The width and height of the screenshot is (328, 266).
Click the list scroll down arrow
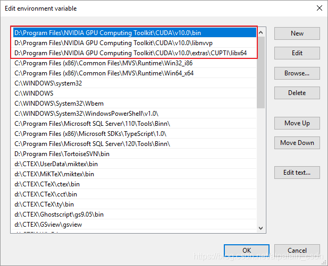[260, 228]
